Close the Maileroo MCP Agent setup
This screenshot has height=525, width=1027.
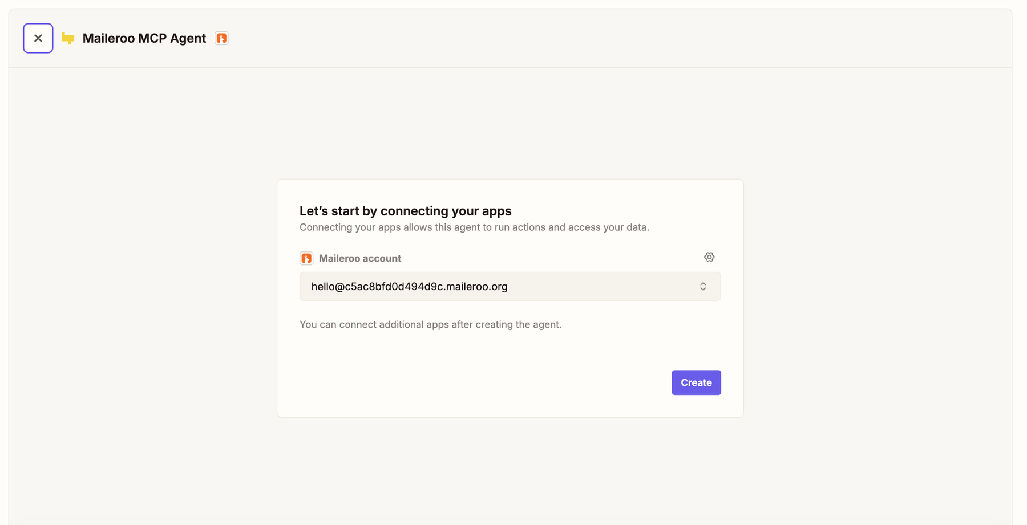tap(38, 38)
